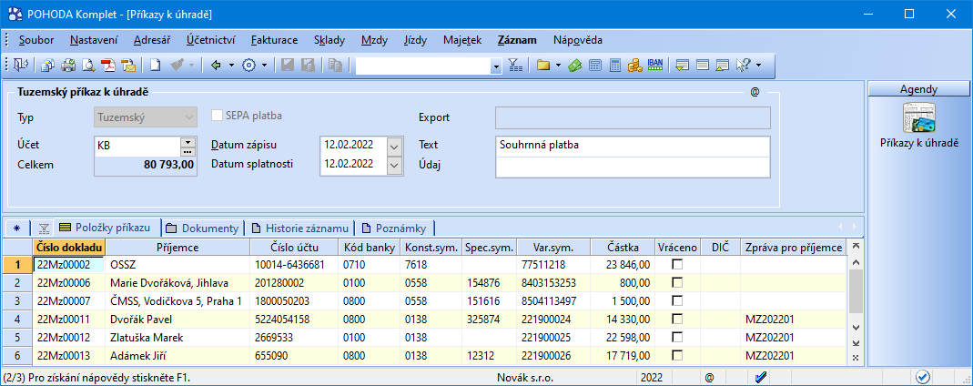The height and width of the screenshot is (386, 973).
Task: Click the asterisk tab icon
Action: pyautogui.click(x=16, y=228)
